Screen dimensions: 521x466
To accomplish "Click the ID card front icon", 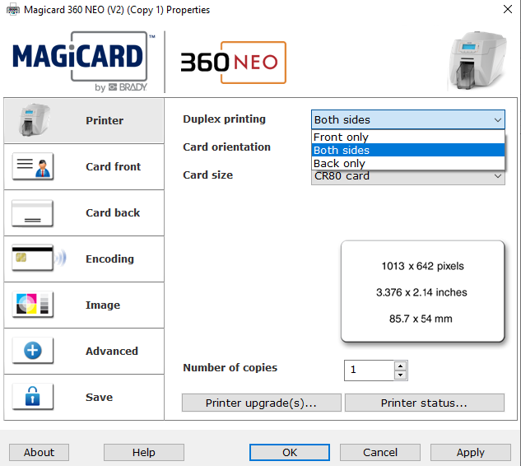I will (33, 166).
